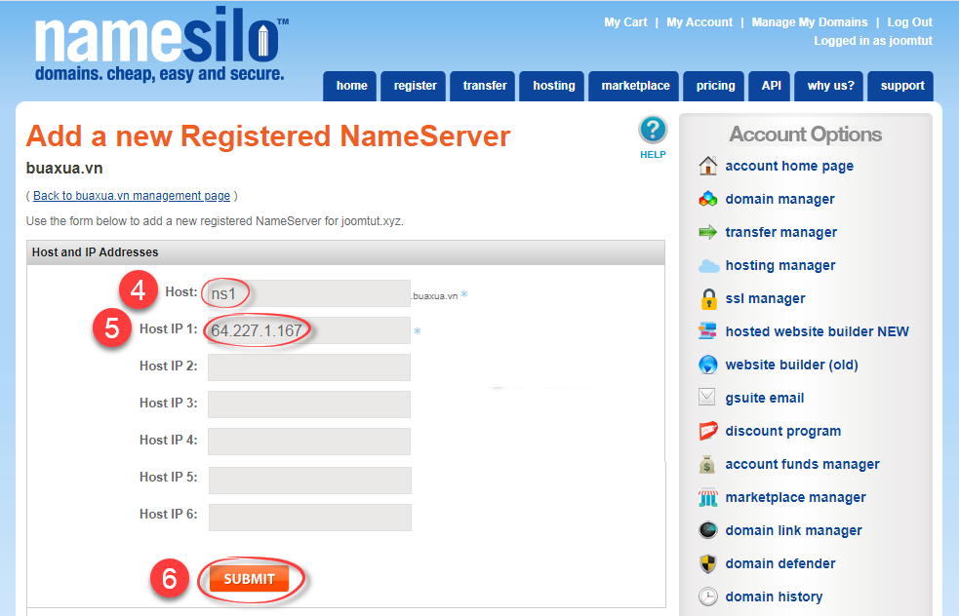Open the gsuite email link
The width and height of the screenshot is (959, 616).
click(x=765, y=398)
